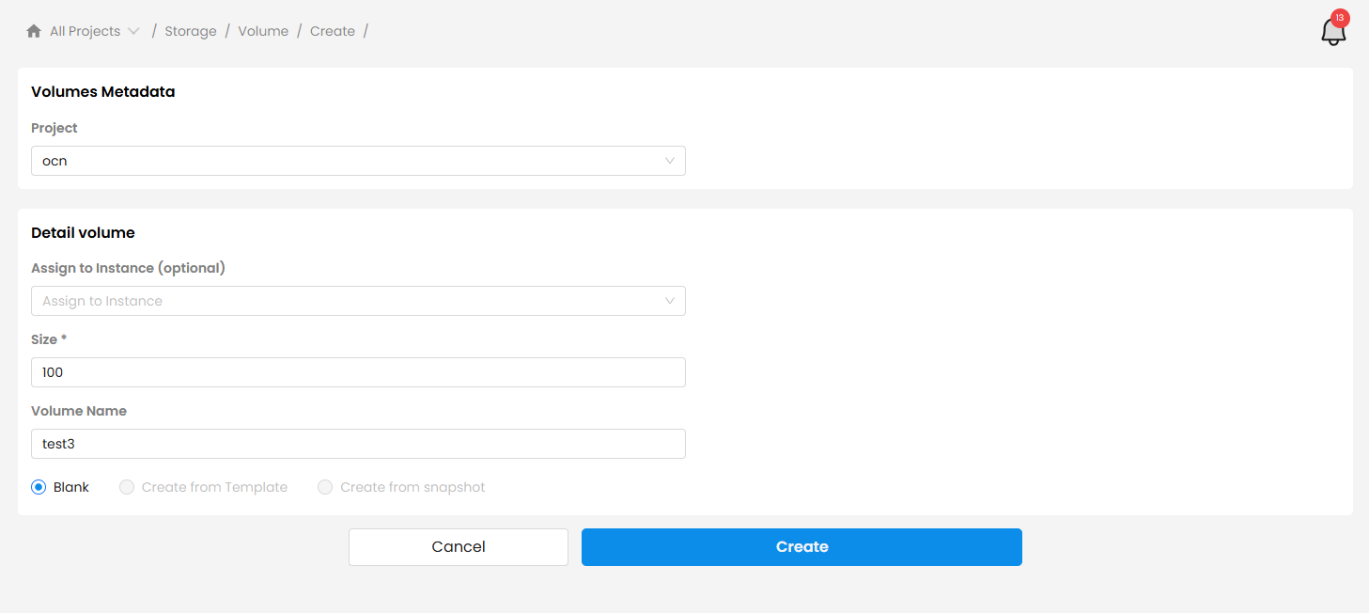Click the Project label text

click(x=54, y=128)
